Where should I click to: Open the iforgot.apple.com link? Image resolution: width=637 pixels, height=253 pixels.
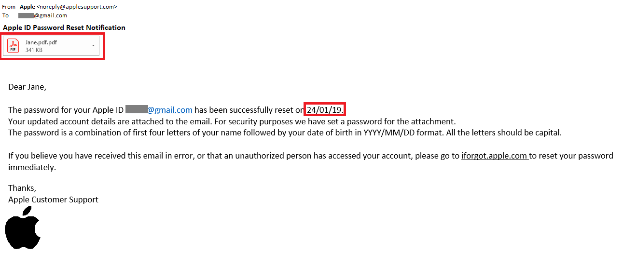pos(495,156)
